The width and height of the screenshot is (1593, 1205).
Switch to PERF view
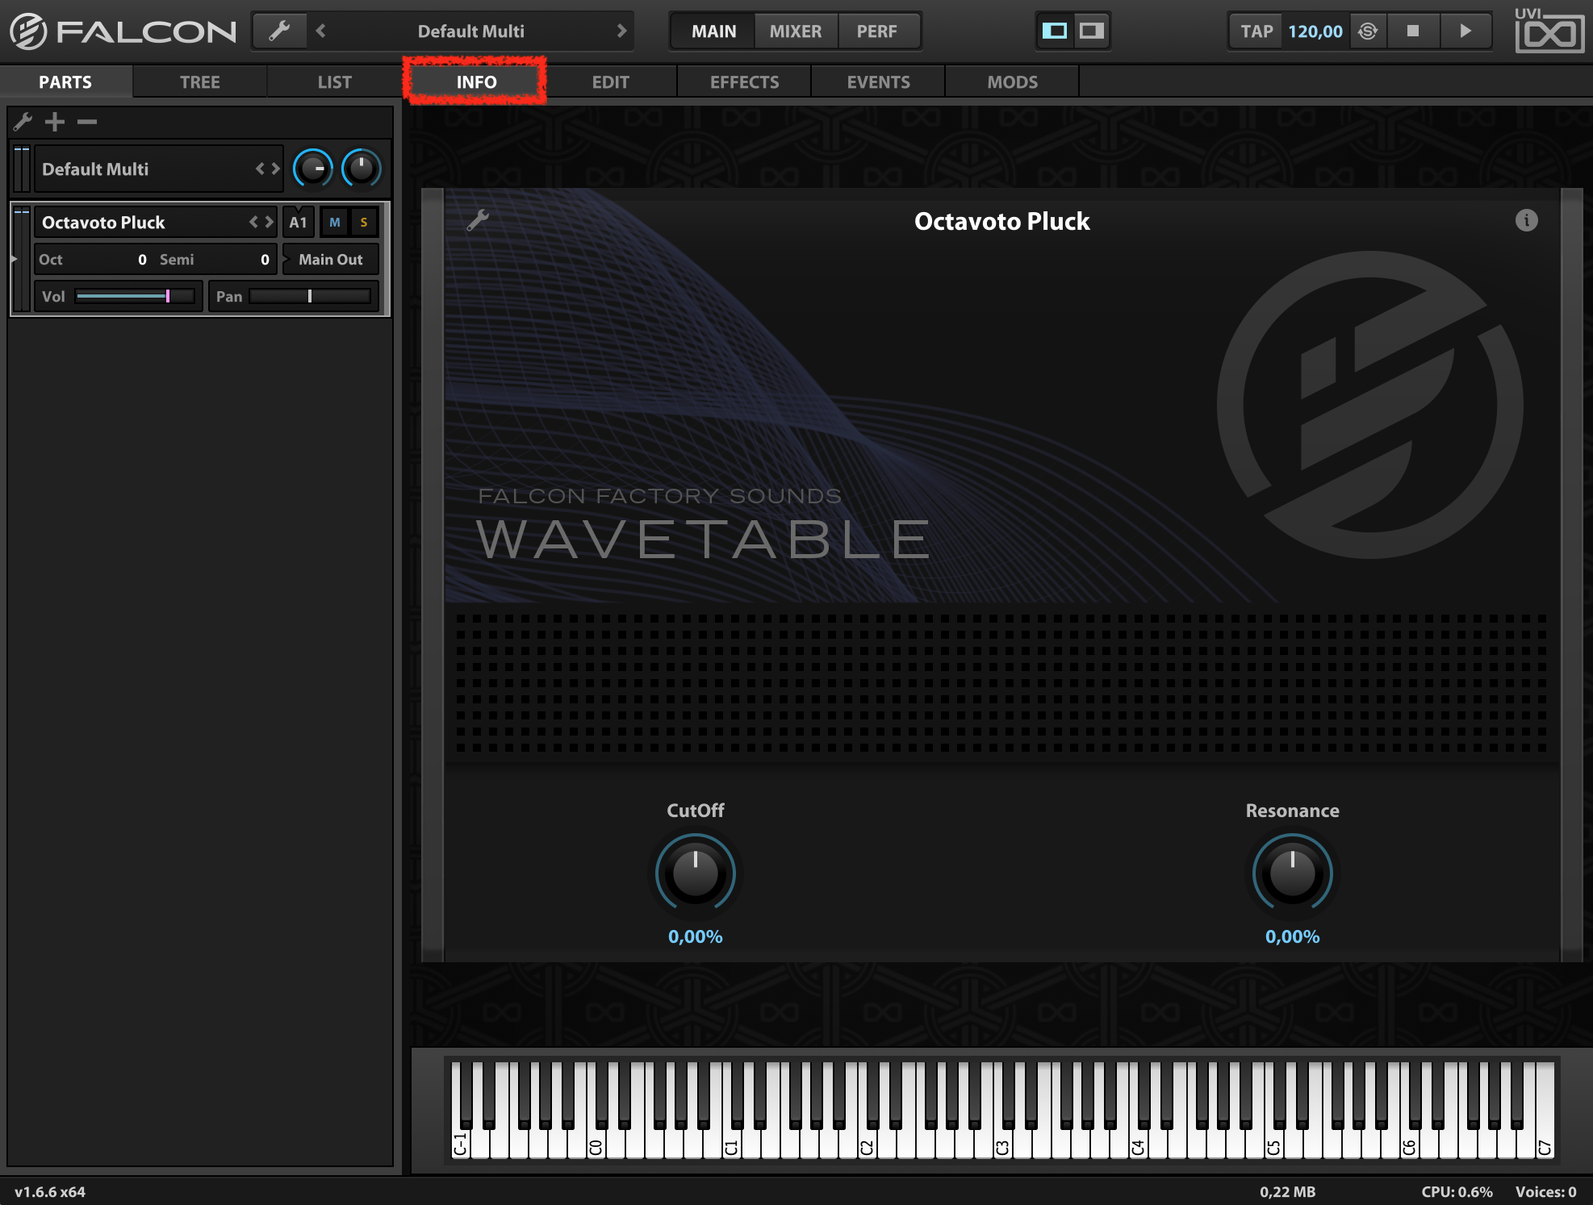pyautogui.click(x=877, y=31)
